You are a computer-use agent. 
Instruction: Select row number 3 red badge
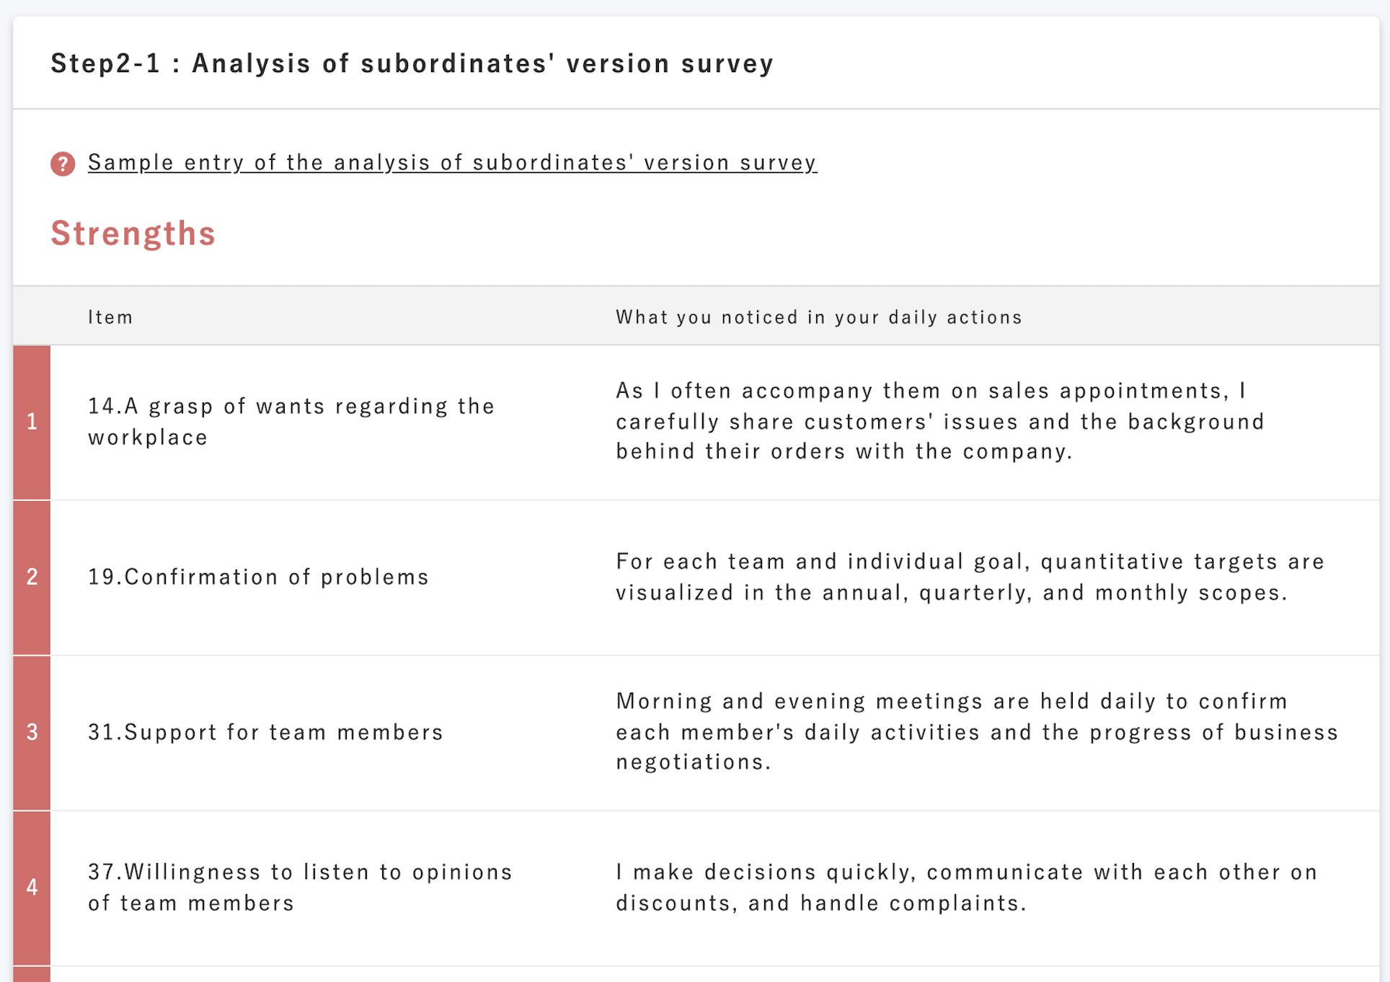tap(32, 733)
